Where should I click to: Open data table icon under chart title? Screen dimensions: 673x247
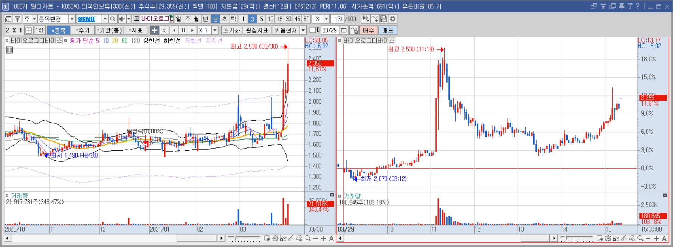click(x=9, y=50)
